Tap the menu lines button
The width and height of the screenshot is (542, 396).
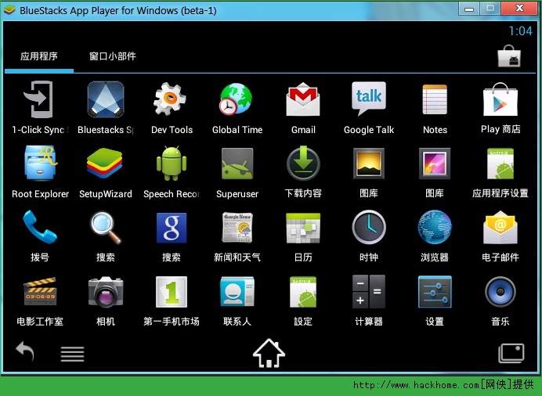[72, 355]
